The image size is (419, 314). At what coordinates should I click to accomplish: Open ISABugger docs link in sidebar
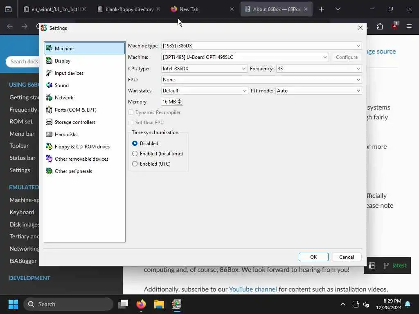pyautogui.click(x=23, y=261)
